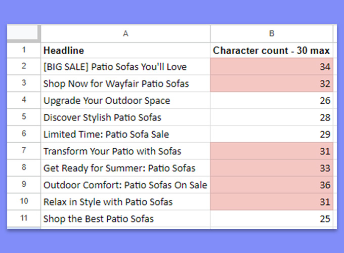The image size is (344, 253).
Task: Click the Headline header cell
Action: click(125, 50)
